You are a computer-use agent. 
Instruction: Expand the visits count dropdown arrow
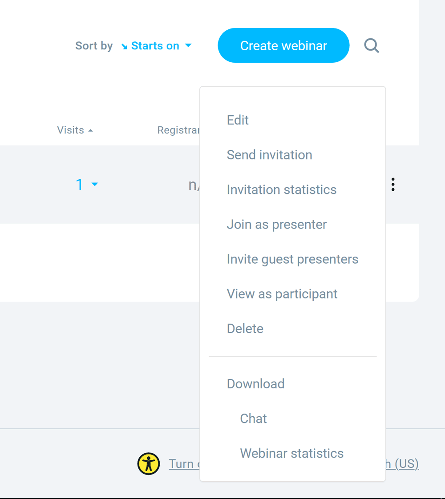(x=95, y=184)
